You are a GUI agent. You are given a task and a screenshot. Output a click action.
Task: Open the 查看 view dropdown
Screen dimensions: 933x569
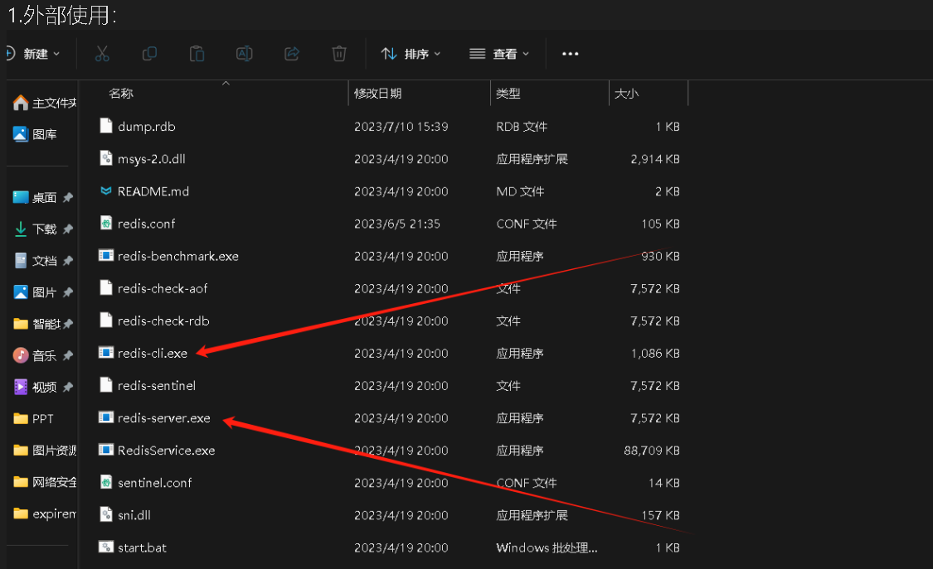click(499, 54)
